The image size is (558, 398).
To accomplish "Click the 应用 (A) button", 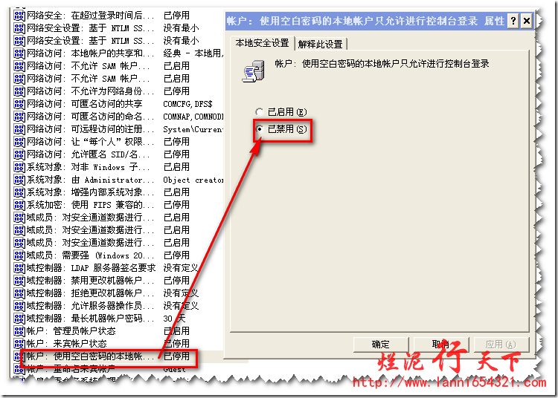I will point(499,344).
